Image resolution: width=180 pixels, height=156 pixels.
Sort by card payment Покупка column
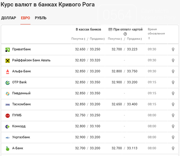pos(115,39)
